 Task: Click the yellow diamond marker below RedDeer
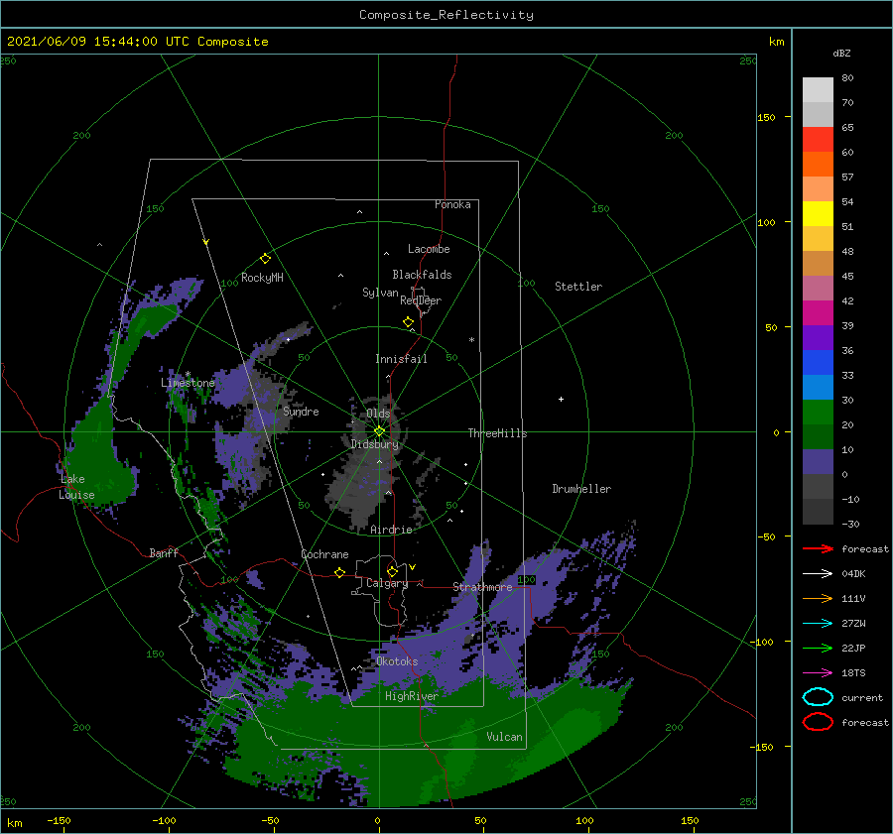(x=409, y=322)
